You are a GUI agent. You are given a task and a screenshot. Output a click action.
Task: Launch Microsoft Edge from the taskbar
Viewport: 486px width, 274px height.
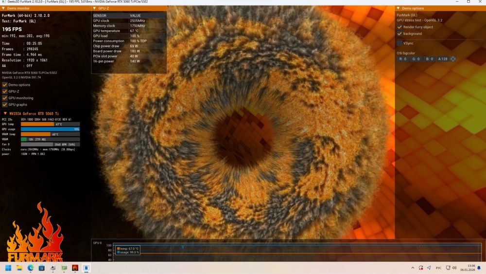[30, 268]
